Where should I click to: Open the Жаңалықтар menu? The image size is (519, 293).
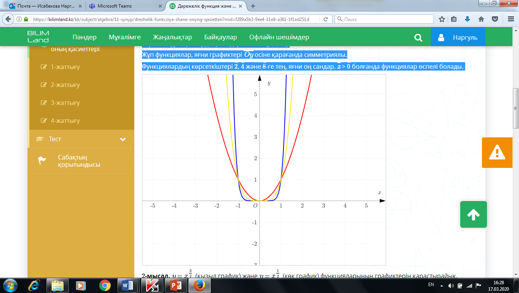(172, 37)
